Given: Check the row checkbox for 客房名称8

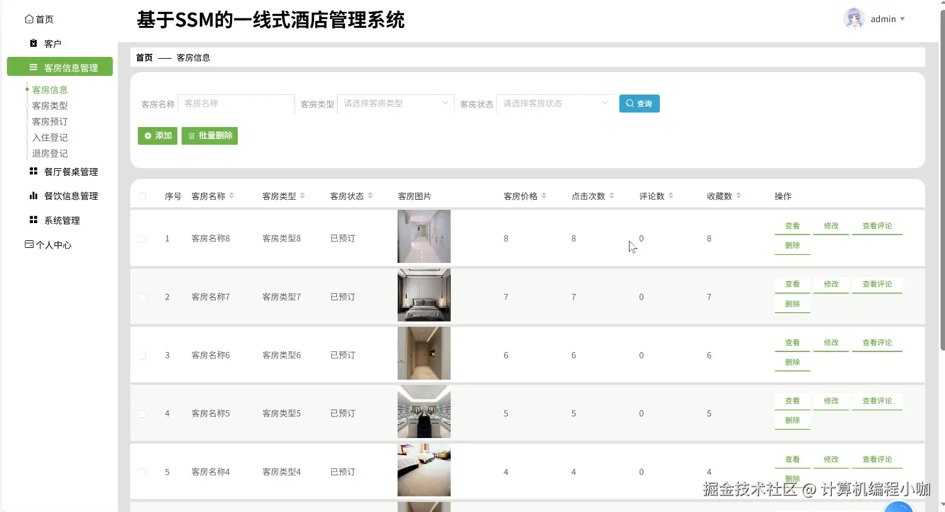Looking at the screenshot, I should (x=142, y=238).
